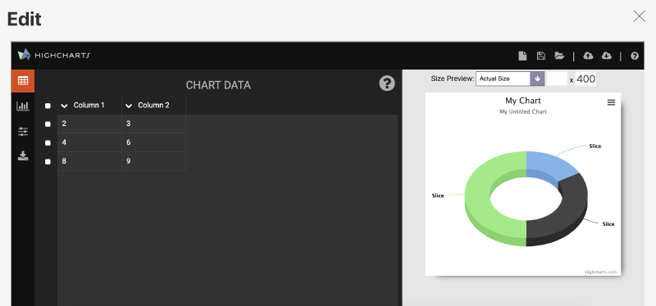Click the Highcharts.com credits link

point(600,272)
